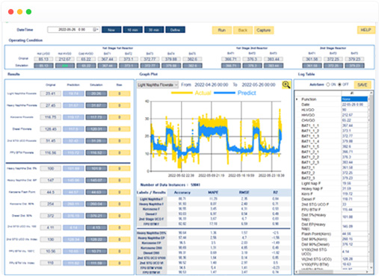
Task: Click the BAT1_1_1 row in the Log Table
Action: pos(332,125)
